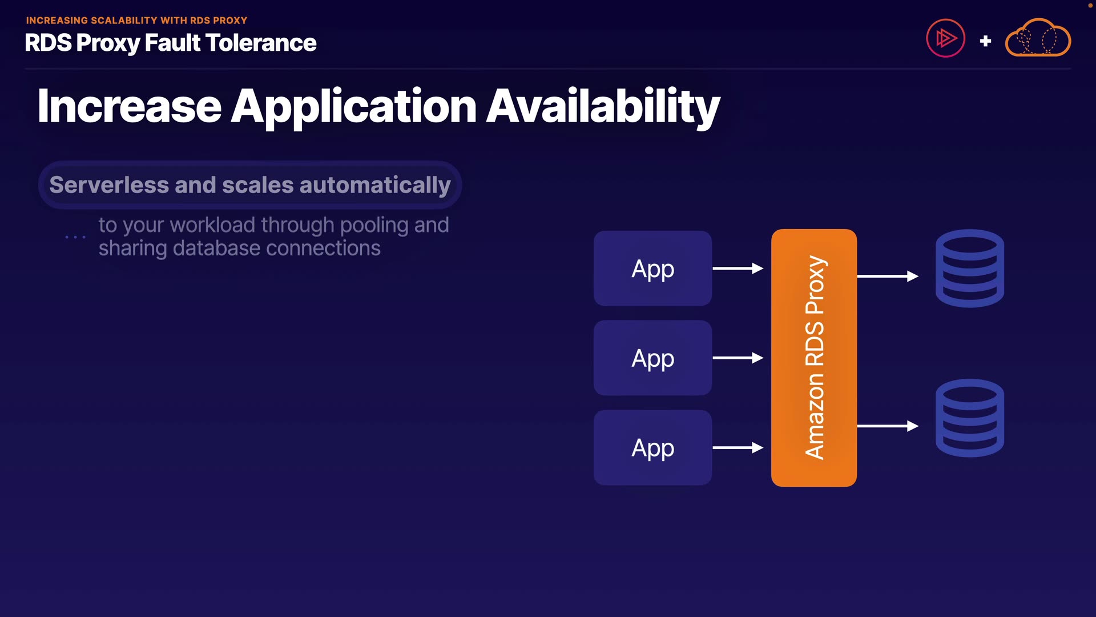The image size is (1096, 617).
Task: Select the bottom App box
Action: click(x=652, y=448)
